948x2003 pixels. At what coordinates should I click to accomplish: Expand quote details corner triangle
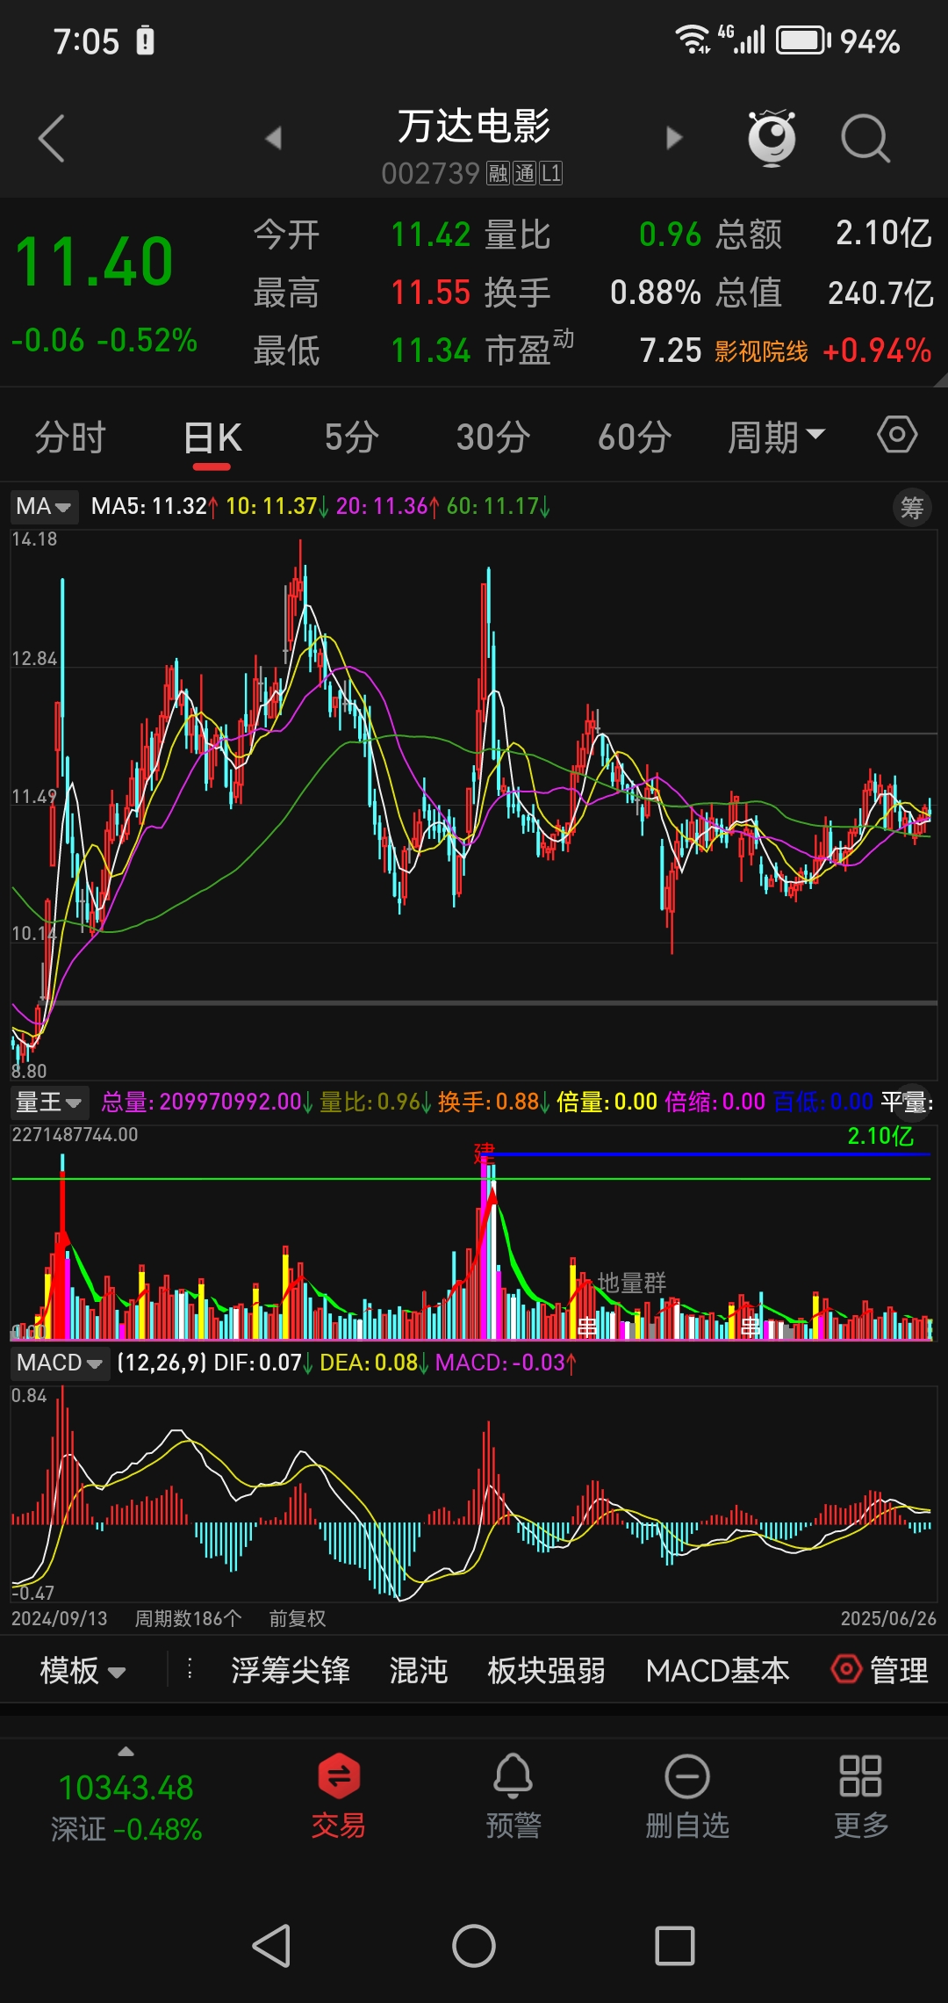(940, 379)
